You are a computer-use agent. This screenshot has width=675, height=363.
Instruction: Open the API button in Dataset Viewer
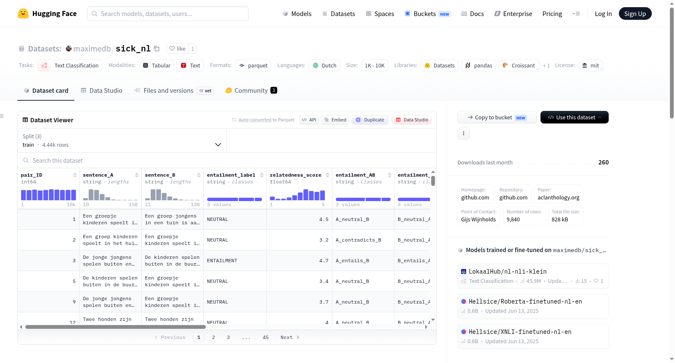(x=309, y=120)
